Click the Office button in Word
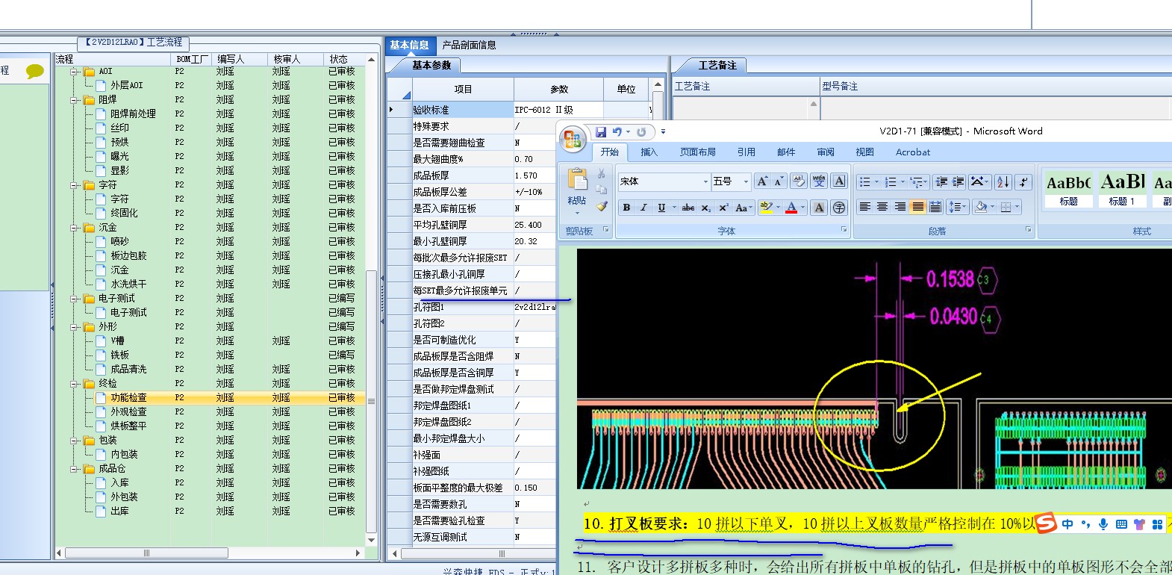1172x575 pixels. coord(573,140)
